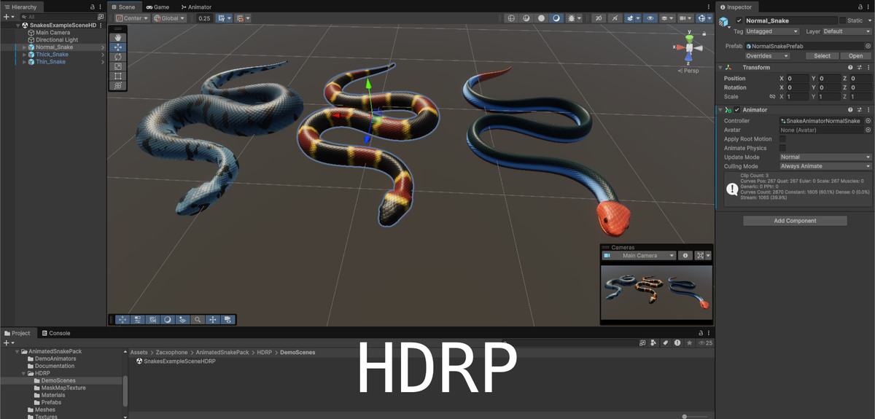
Task: Open the Center pivot mode dropdown
Action: [x=132, y=18]
